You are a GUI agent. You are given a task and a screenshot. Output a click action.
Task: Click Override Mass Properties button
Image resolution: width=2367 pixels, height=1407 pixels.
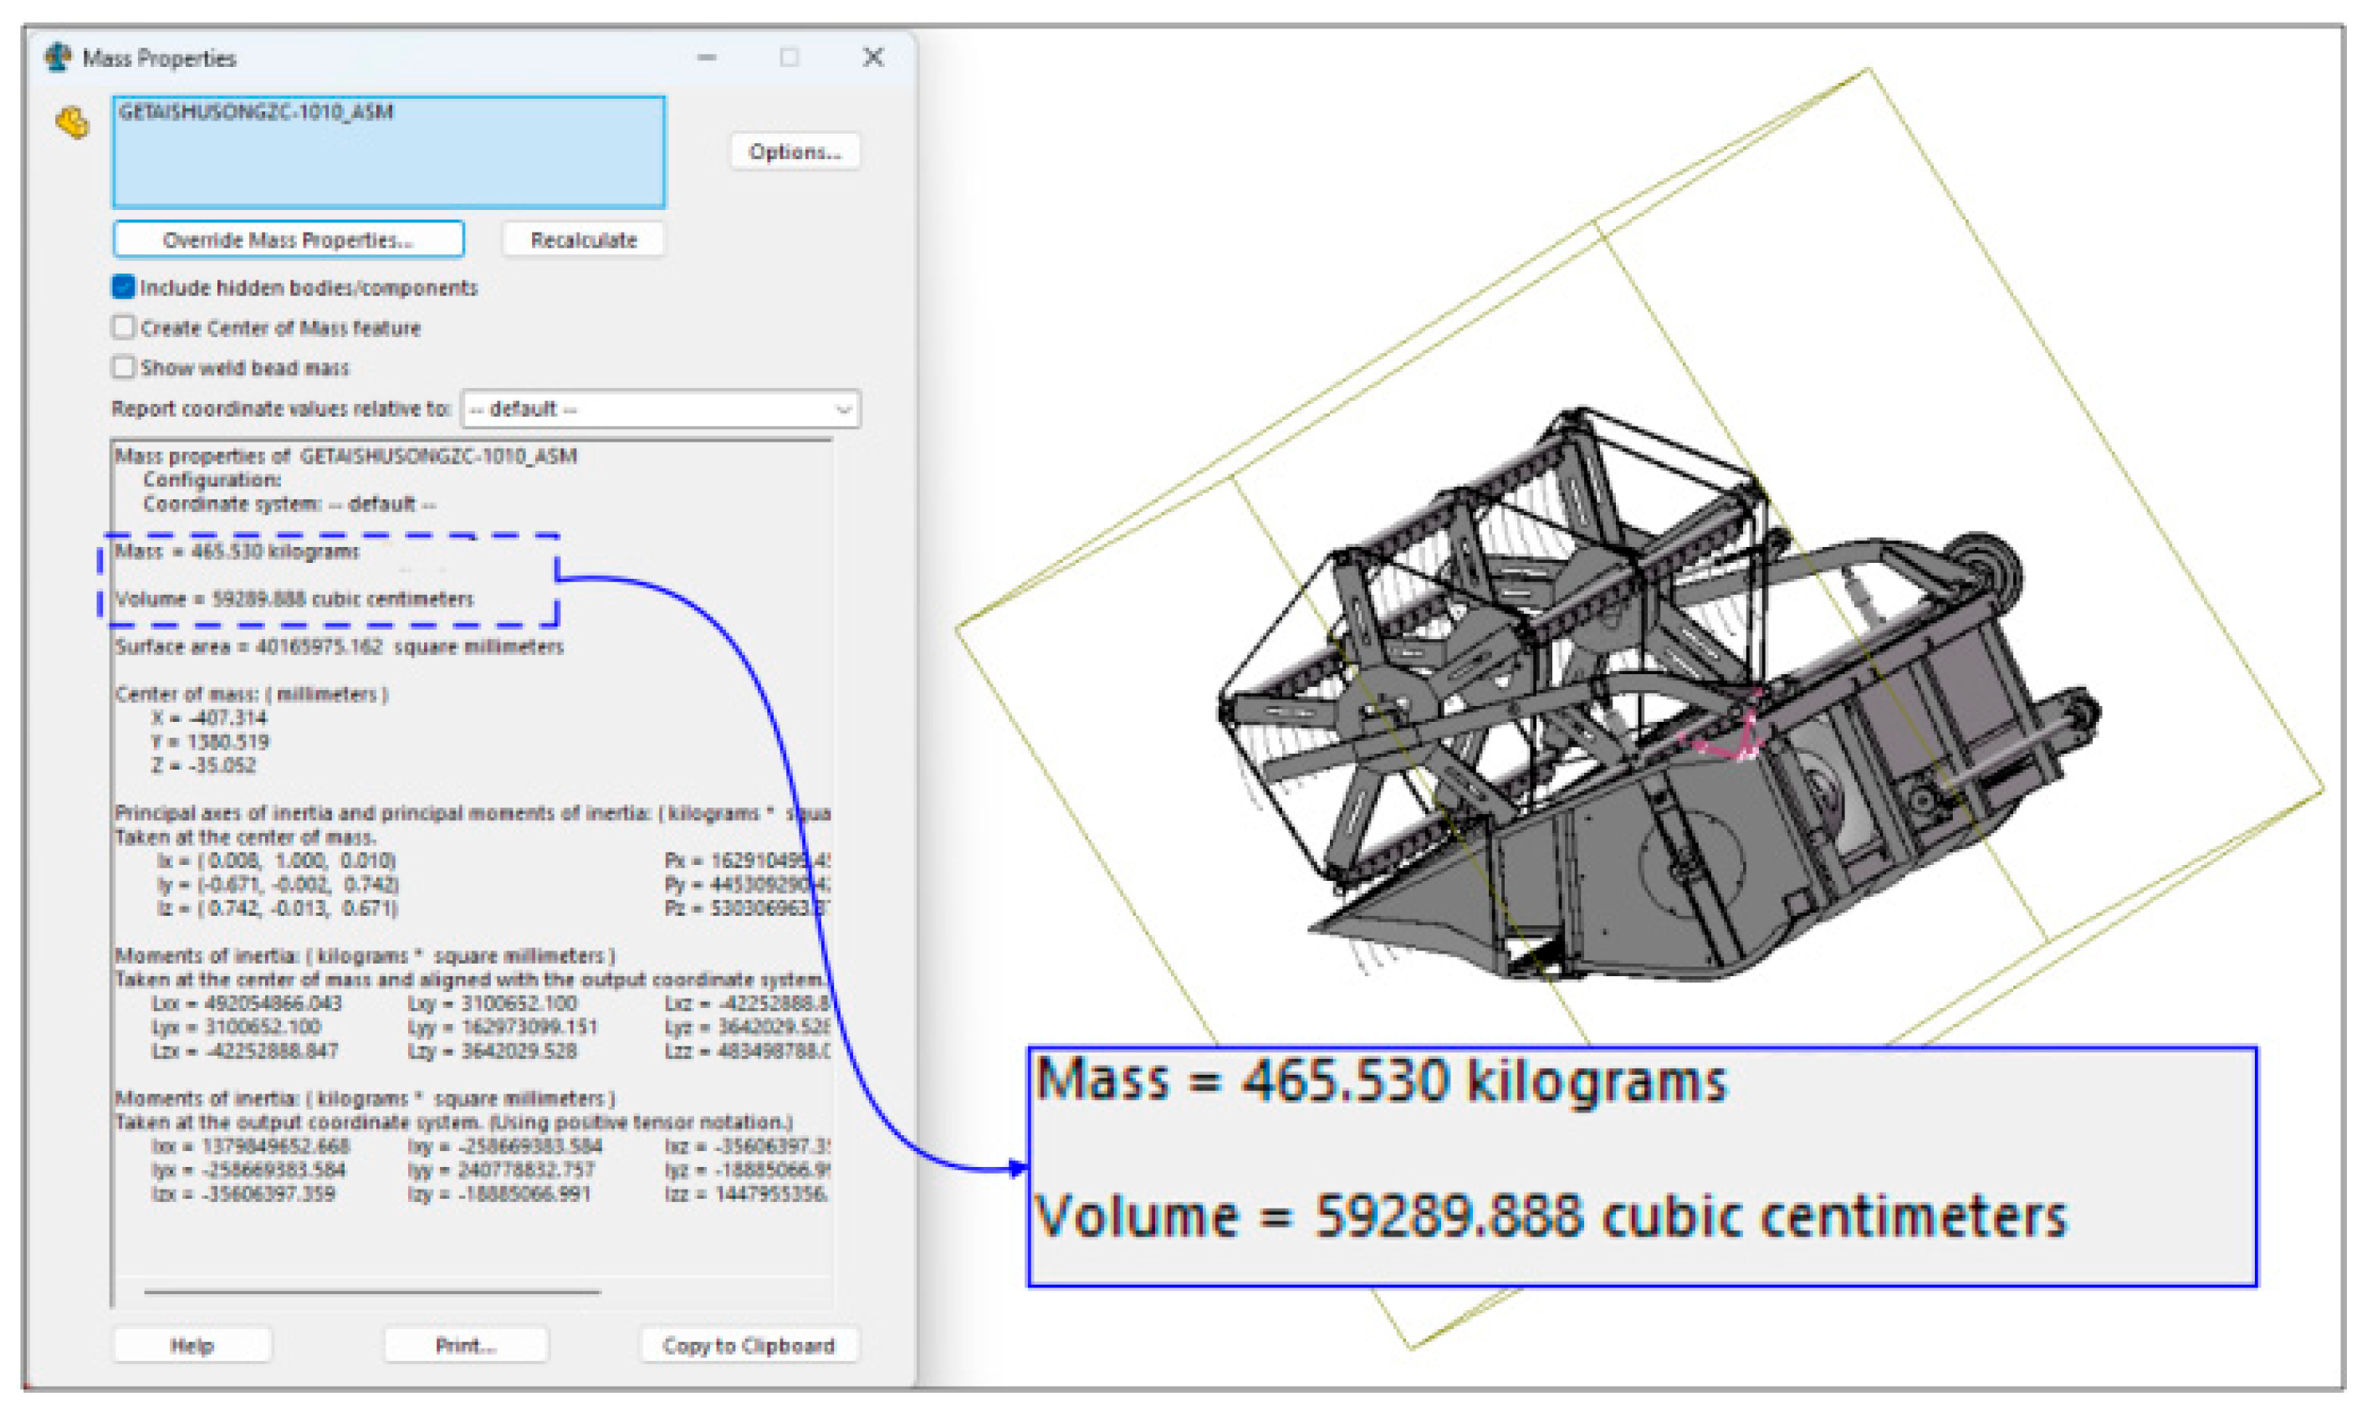point(289,240)
